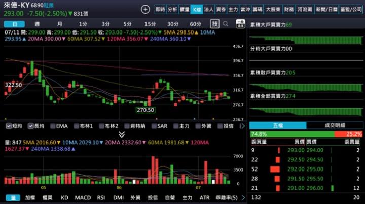Open the 董監/公司 company tab
This screenshot has width=365, height=204.
tap(351, 9)
